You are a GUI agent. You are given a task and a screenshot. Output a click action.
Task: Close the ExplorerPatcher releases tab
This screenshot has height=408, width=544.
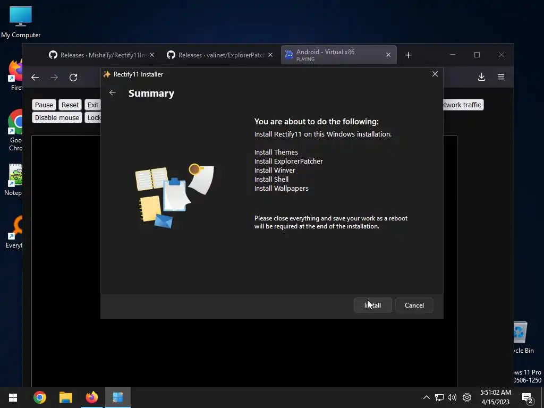coord(270,55)
